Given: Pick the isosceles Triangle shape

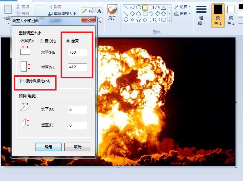Looking at the screenshot, I should 164,7.
